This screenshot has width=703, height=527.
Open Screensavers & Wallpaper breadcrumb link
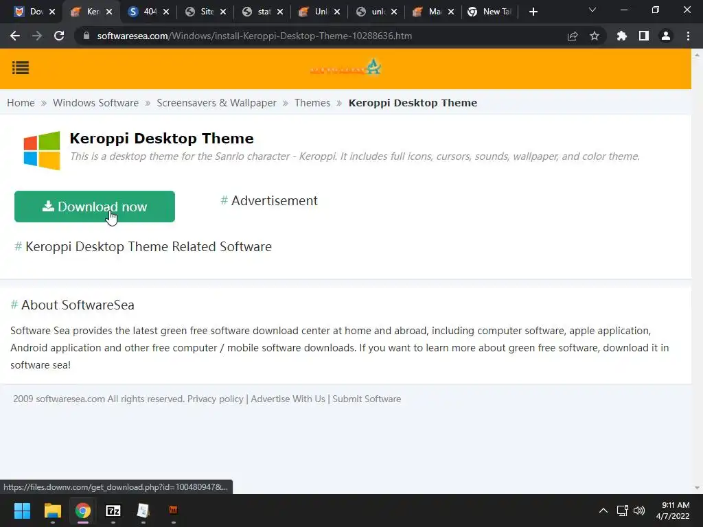216,103
